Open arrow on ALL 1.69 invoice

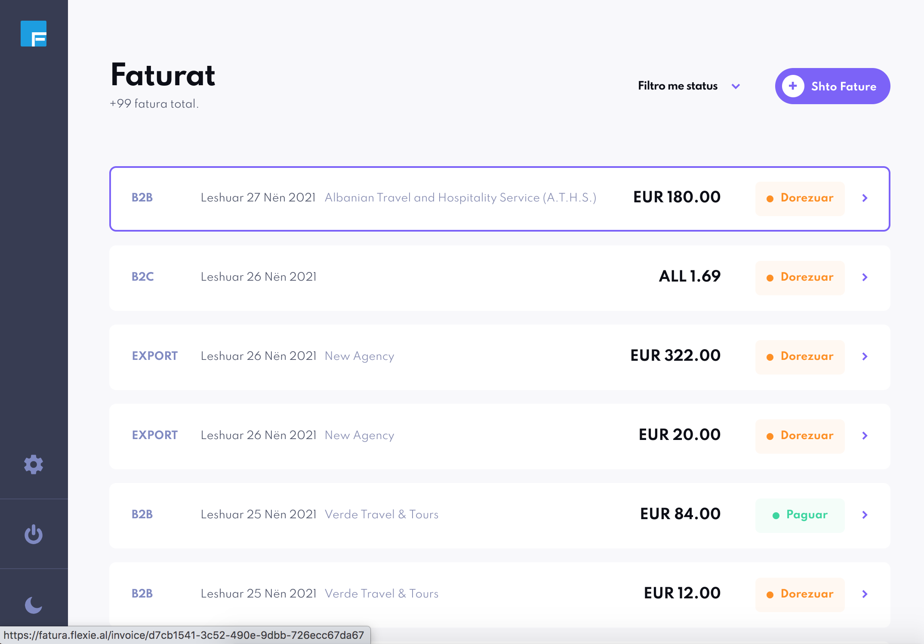click(x=865, y=277)
